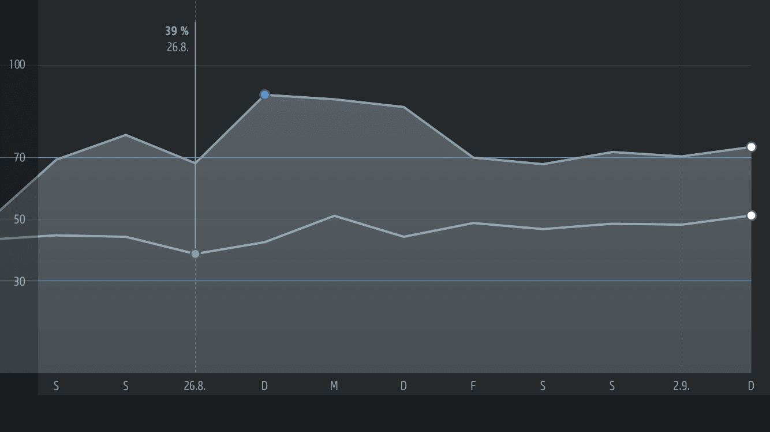770x432 pixels.
Task: Click the lower line's white end point
Action: (751, 215)
